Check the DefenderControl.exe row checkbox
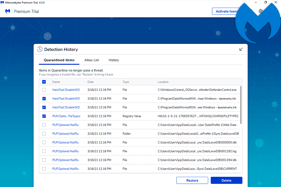Viewport: 281px width, 187px height. [x=44, y=90]
